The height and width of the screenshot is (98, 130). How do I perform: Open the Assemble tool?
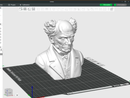coord(100,9)
